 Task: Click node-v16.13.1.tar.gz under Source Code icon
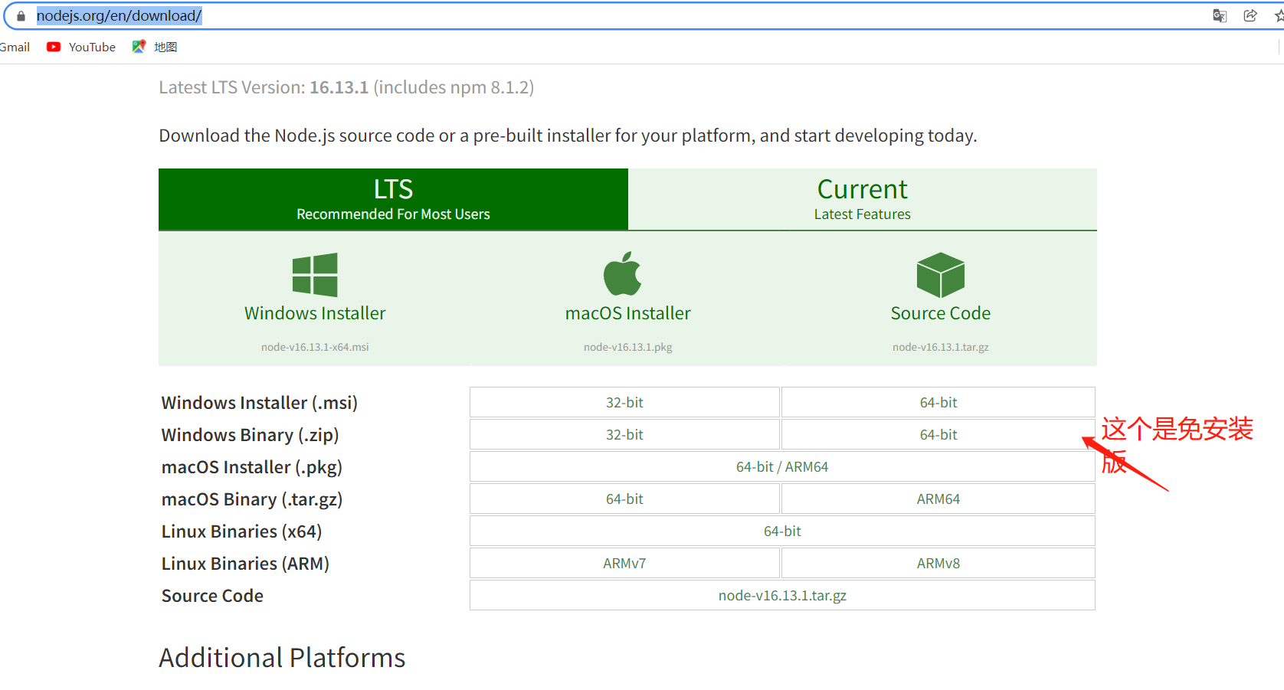coord(941,347)
